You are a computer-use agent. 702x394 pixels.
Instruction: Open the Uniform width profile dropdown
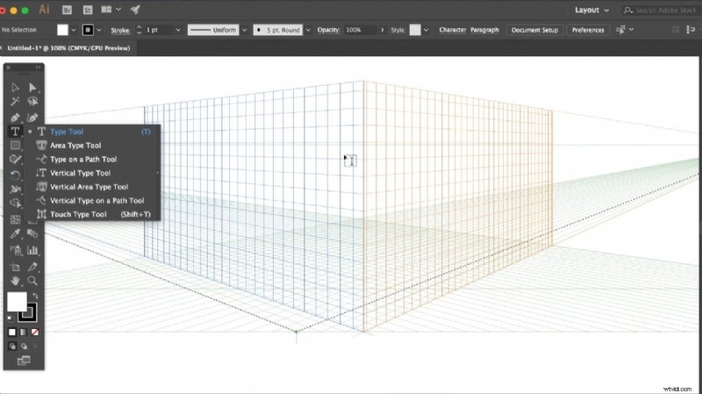245,30
